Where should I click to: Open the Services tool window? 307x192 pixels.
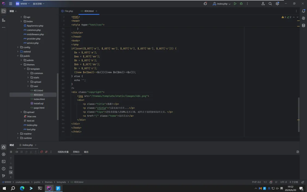(x=4, y=154)
